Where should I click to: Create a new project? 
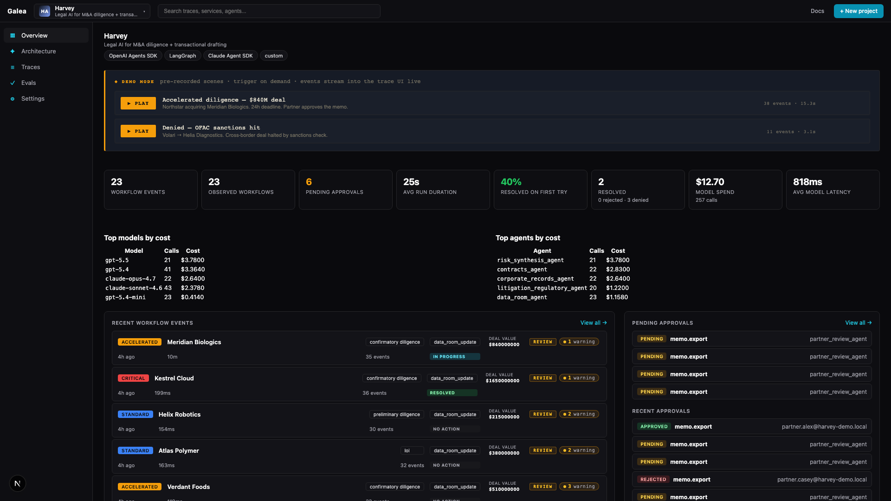pyautogui.click(x=859, y=11)
